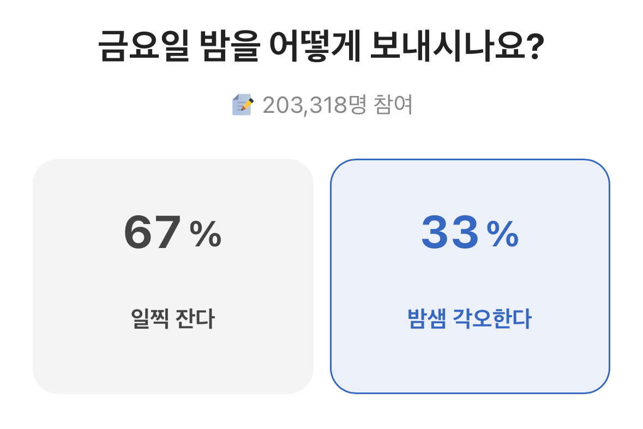Click the gray percent sign next to 67
Image resolution: width=643 pixels, height=429 pixels.
pos(206,235)
